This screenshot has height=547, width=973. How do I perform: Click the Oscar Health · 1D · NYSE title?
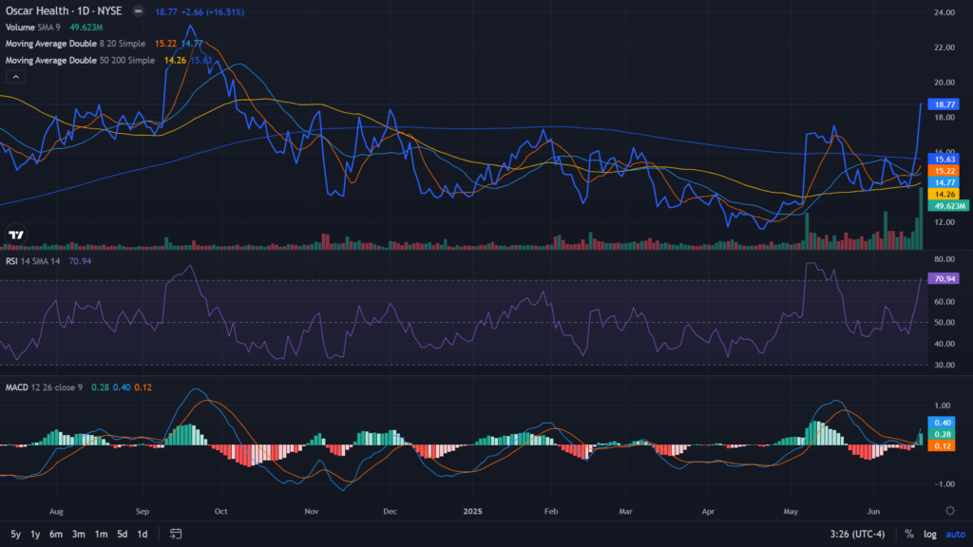pyautogui.click(x=64, y=11)
